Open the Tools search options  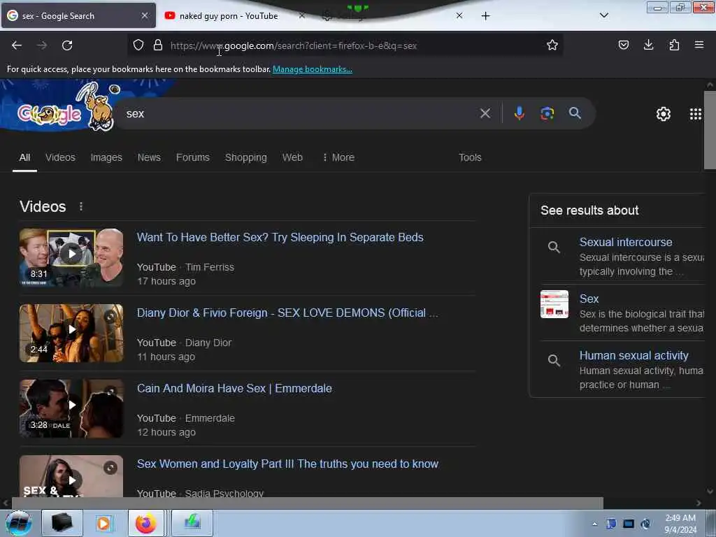coord(470,157)
